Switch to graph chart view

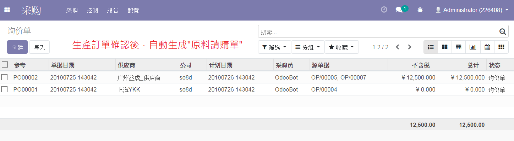point(473,47)
